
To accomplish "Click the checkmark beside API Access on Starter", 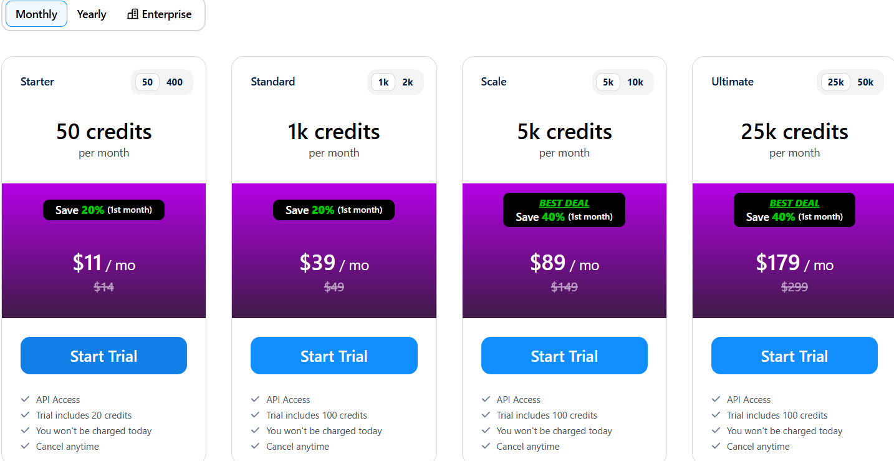I will [x=26, y=399].
